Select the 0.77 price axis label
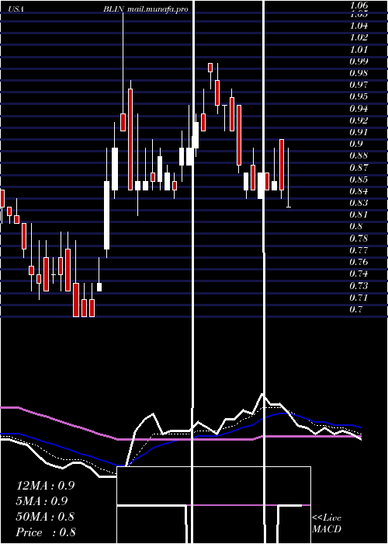 coord(359,250)
